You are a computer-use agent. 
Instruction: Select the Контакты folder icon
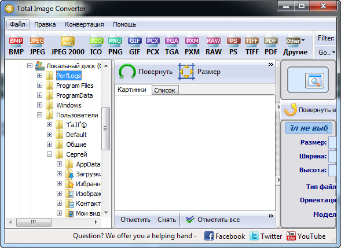(69, 203)
